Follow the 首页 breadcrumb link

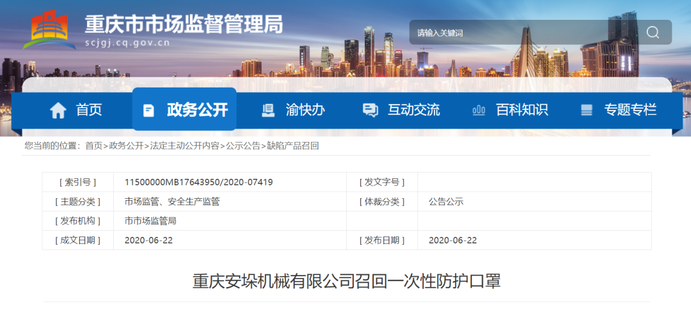coord(93,146)
